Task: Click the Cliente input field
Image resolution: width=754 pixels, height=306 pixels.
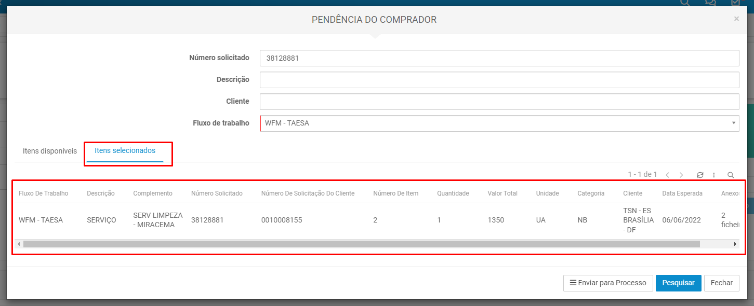Action: [x=499, y=101]
